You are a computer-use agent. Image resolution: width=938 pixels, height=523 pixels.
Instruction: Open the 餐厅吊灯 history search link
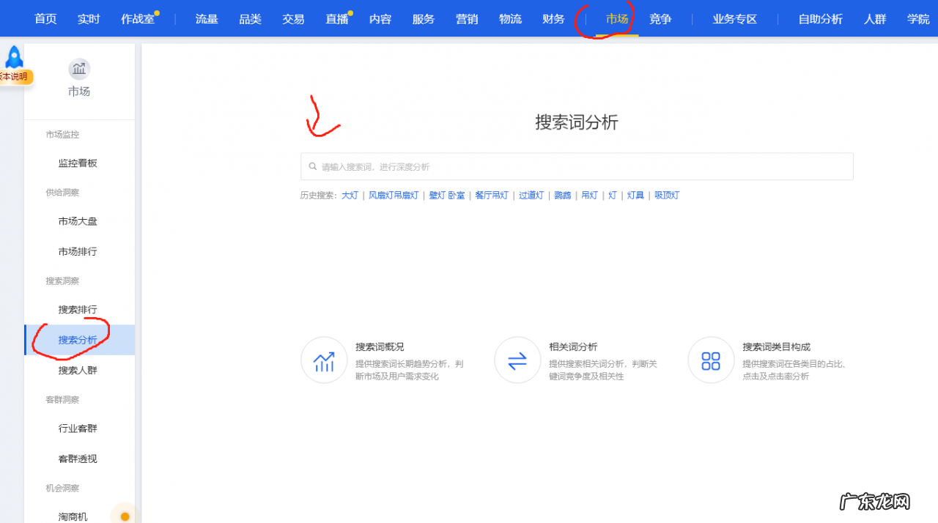[x=491, y=195]
